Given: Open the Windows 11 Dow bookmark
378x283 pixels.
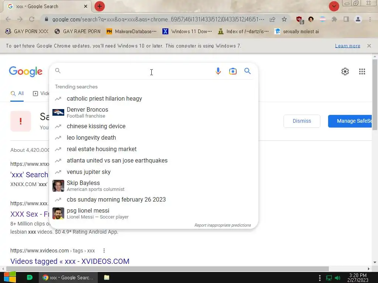Looking at the screenshot, I should tap(187, 32).
